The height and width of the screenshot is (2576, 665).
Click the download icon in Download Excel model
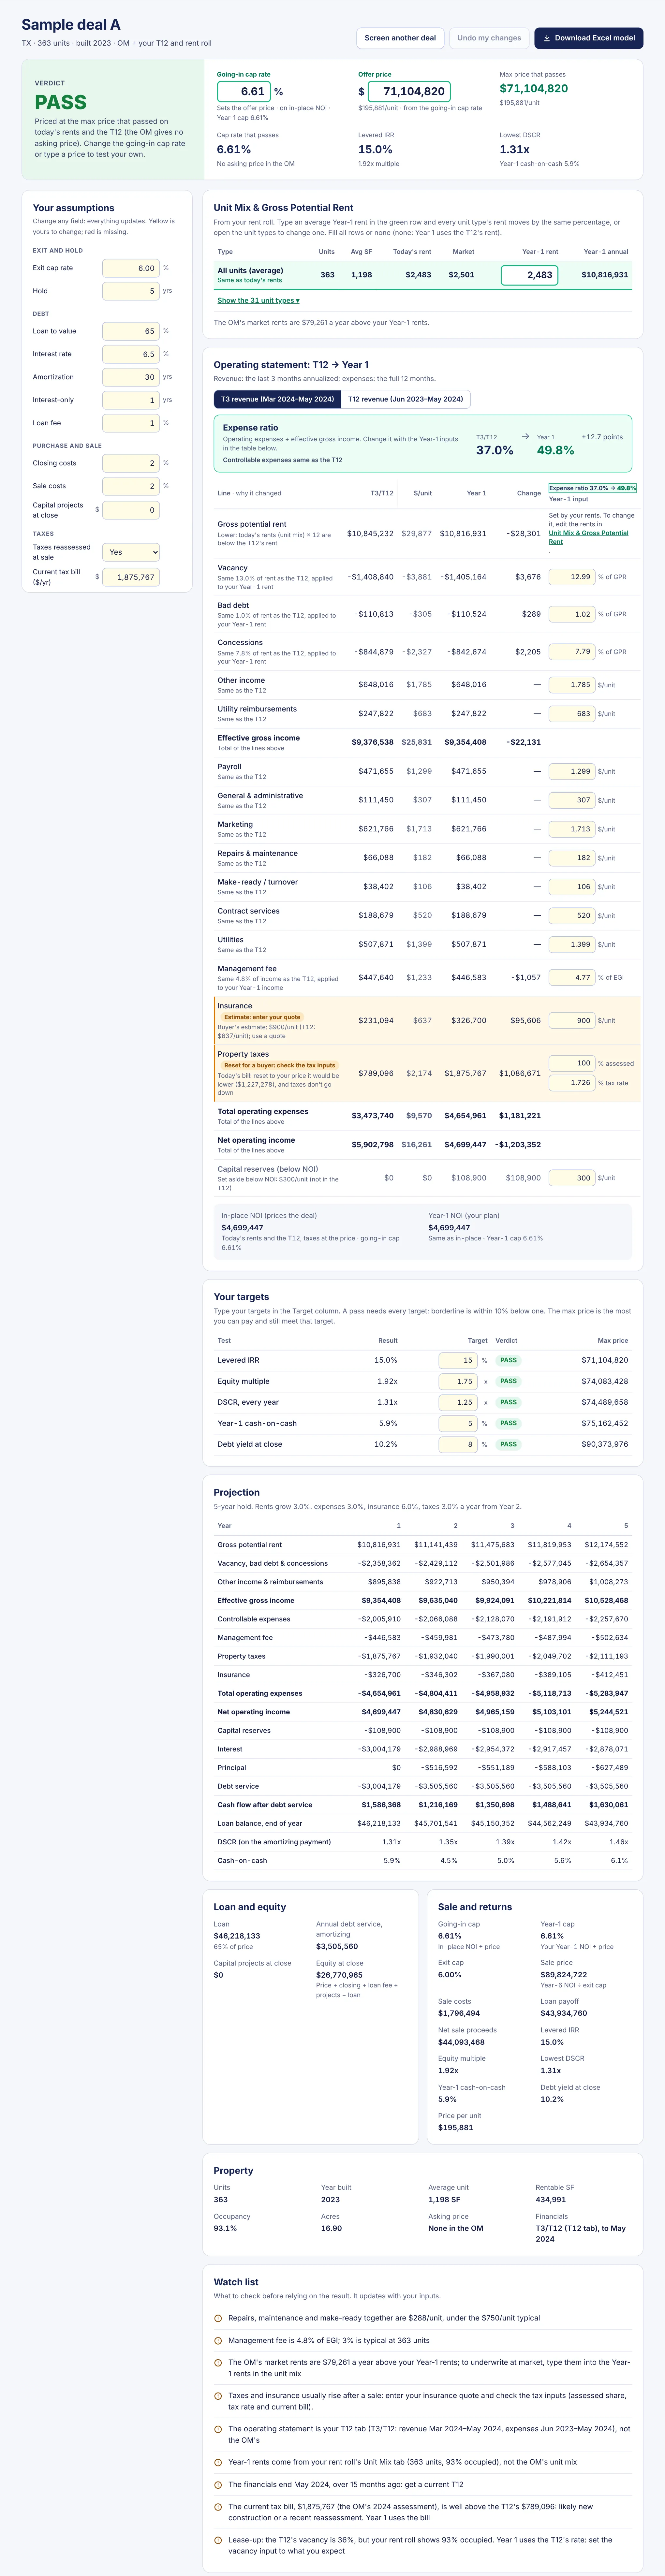pyautogui.click(x=547, y=38)
